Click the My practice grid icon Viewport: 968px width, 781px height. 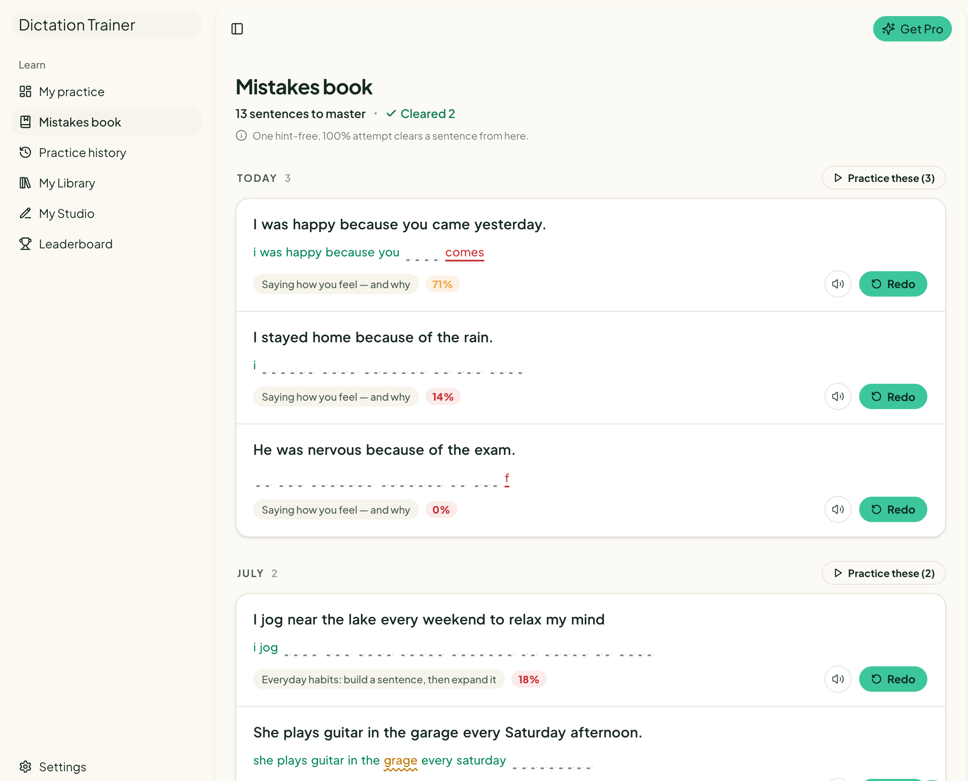(x=25, y=92)
